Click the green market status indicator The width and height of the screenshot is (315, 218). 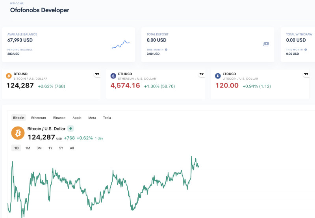click(70, 129)
